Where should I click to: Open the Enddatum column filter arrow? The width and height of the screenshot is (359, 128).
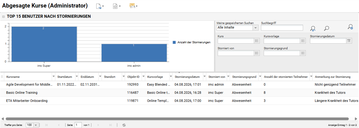[x=100, y=77]
